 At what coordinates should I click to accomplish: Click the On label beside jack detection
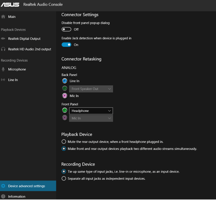[x=76, y=45]
